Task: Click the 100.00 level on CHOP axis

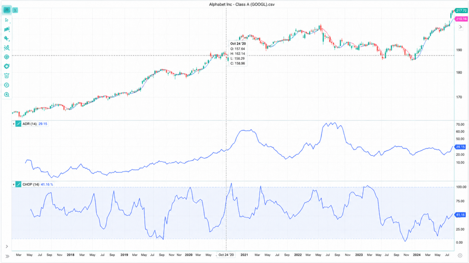Action: [461, 187]
